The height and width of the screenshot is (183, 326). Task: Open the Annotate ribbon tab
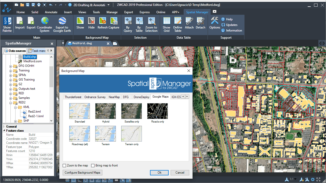coord(51,12)
